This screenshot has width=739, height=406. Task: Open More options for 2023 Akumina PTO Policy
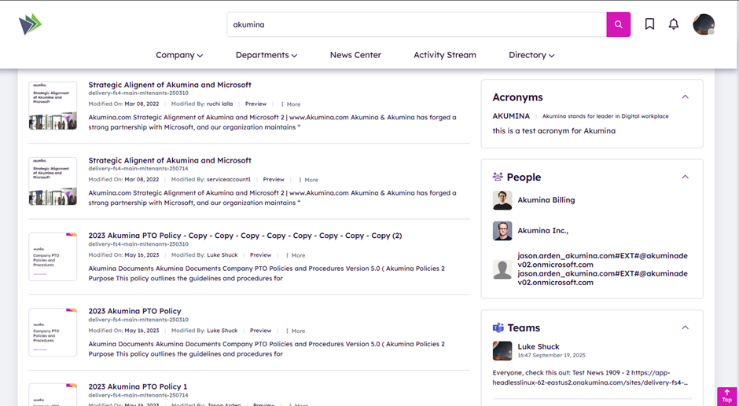tap(295, 331)
